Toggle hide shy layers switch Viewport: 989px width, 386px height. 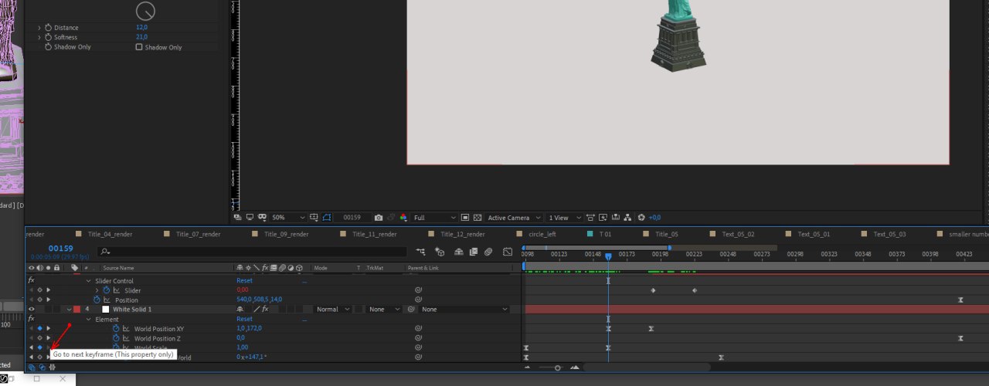pyautogui.click(x=459, y=252)
